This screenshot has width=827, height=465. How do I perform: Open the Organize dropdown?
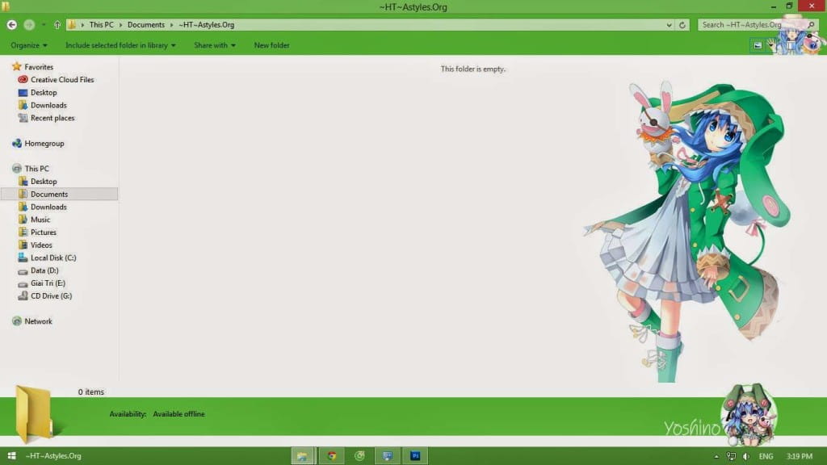pos(27,45)
